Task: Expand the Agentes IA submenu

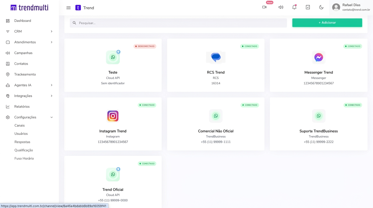Action: coord(52,85)
